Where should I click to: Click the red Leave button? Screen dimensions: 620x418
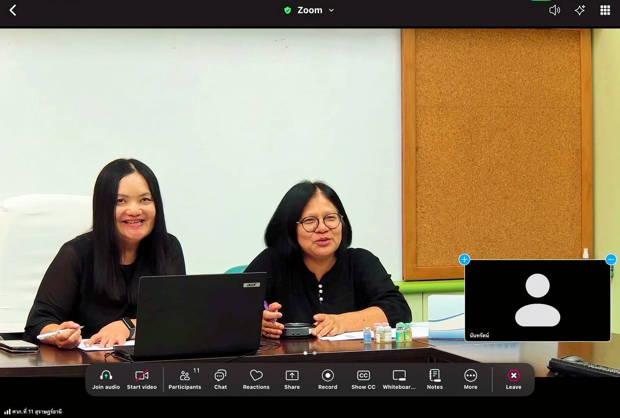click(513, 379)
